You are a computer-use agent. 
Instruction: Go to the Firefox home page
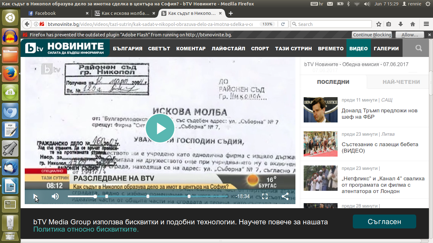tap(413, 24)
